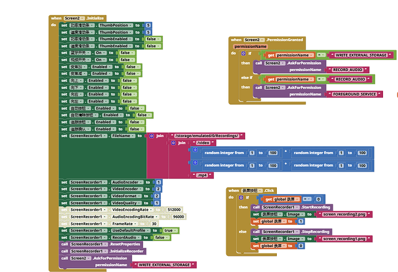This screenshot has width=398, height=272.
Task: Open mutator gear on 录屏按钮.Click if block
Action: point(241,198)
